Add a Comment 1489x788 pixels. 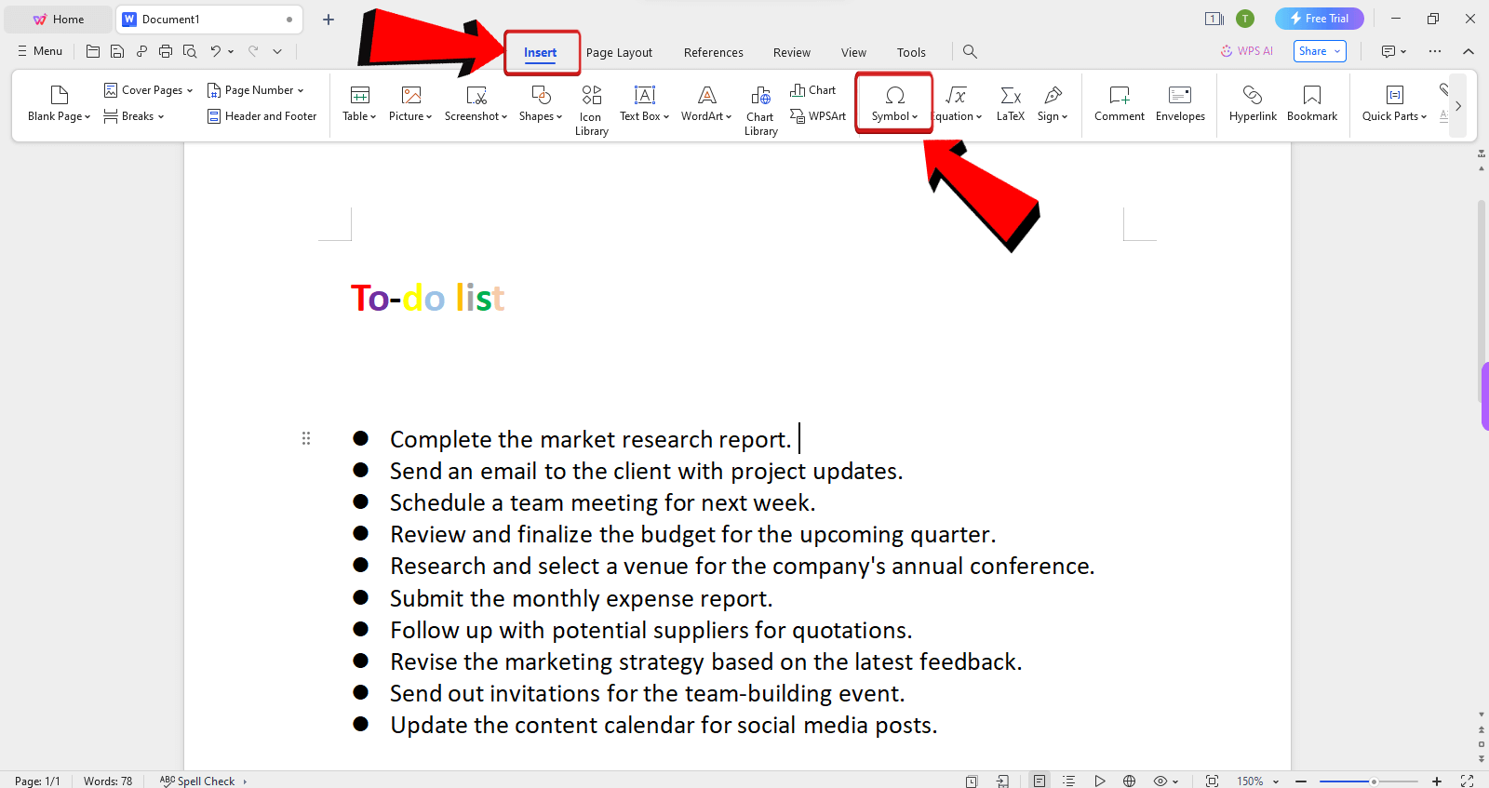[1120, 103]
